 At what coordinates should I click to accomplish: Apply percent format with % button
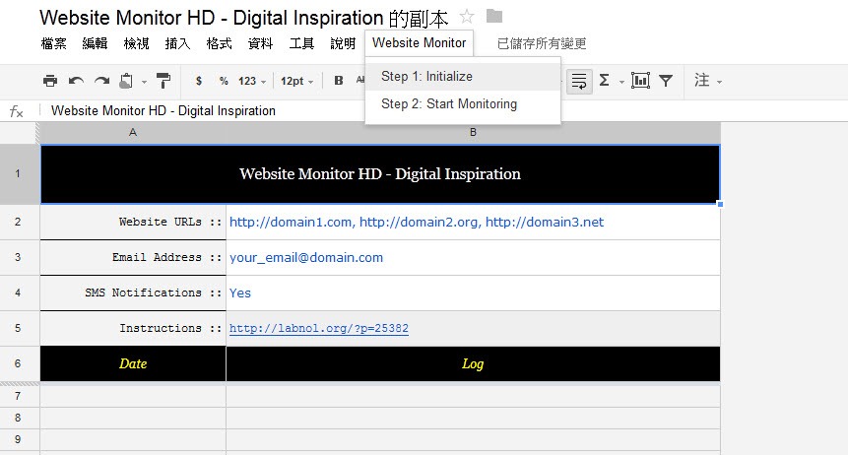click(224, 81)
